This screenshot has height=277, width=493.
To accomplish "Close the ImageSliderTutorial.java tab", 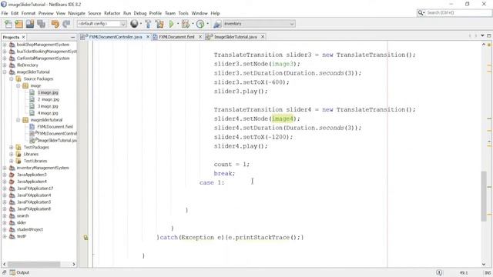I will point(263,37).
